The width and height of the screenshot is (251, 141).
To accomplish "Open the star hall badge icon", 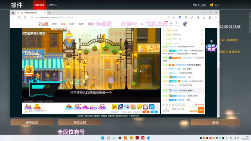I will click(211, 48).
